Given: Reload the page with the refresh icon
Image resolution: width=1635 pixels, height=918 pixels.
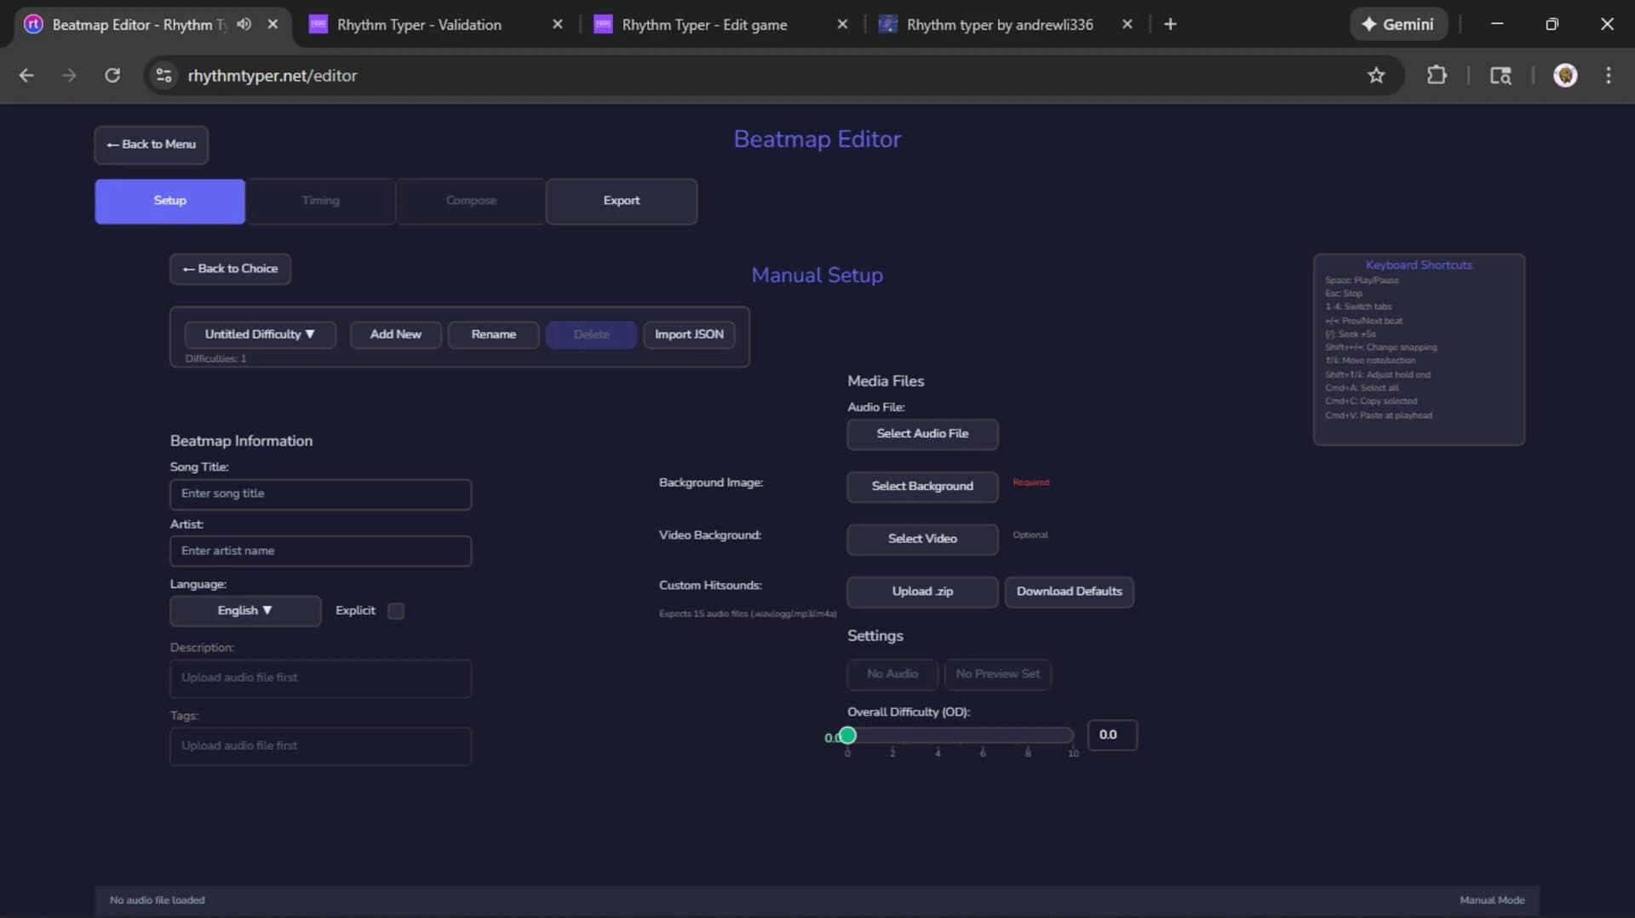Looking at the screenshot, I should [112, 75].
